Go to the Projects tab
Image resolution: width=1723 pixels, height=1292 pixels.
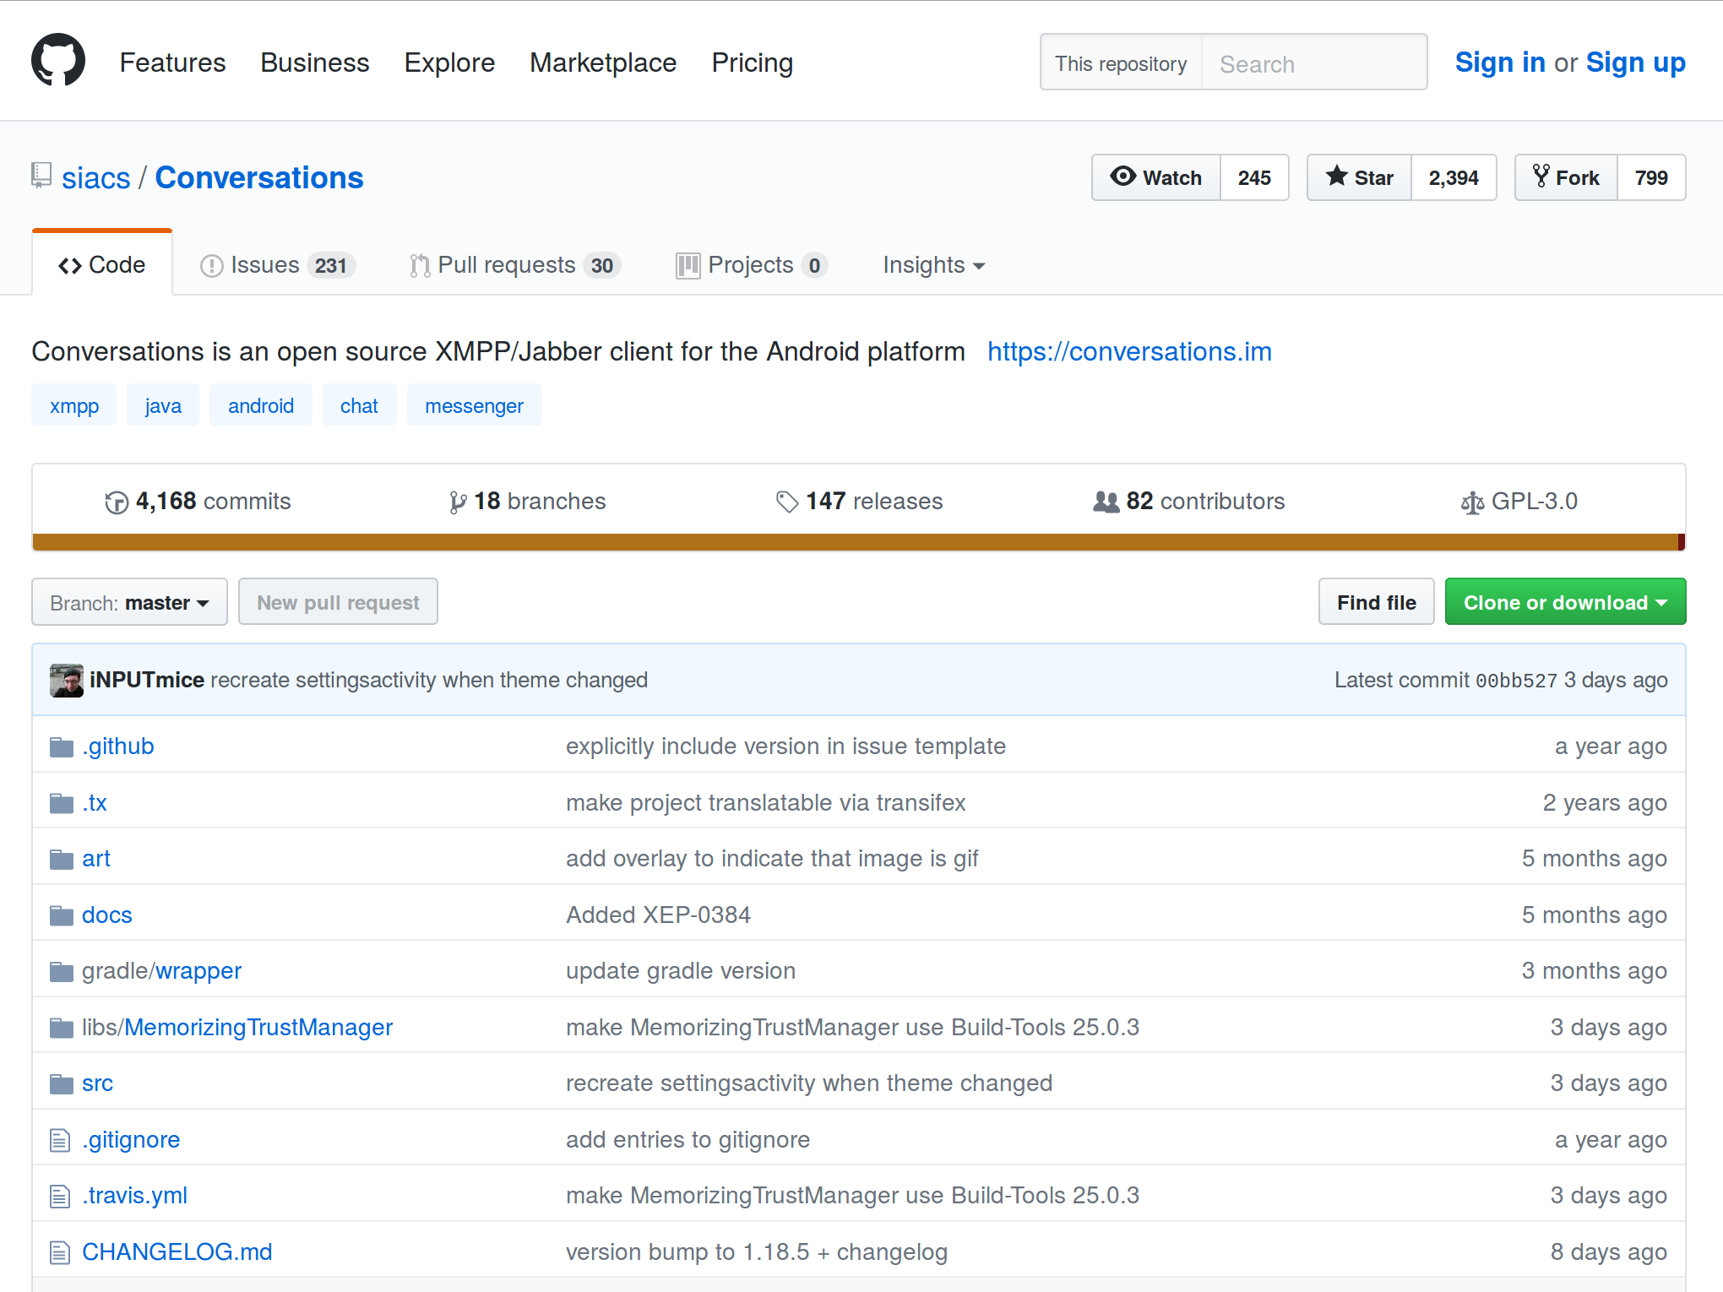click(752, 265)
